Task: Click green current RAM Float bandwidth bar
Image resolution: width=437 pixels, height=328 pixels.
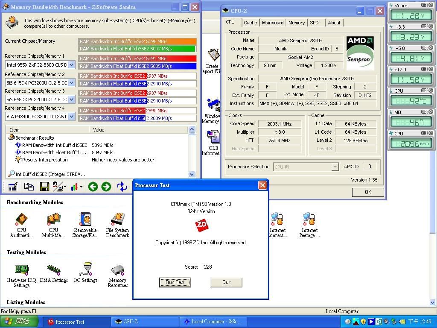Action: (137, 49)
